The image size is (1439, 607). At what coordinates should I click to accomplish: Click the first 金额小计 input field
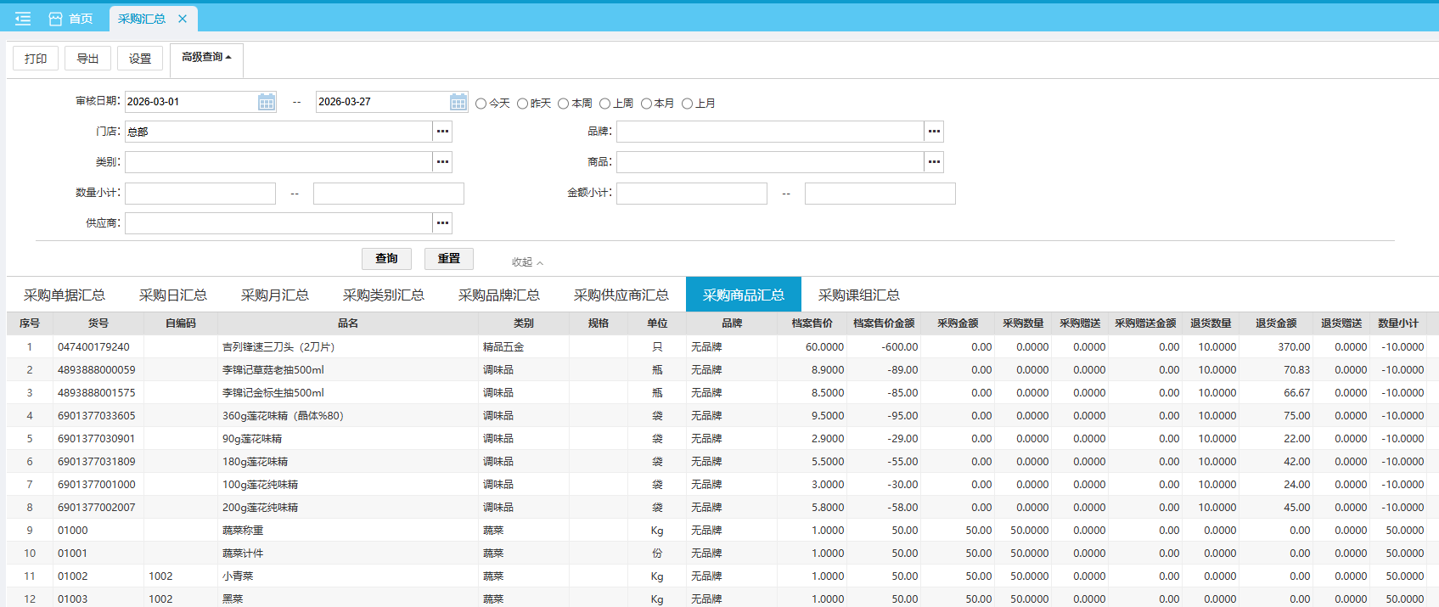(691, 194)
